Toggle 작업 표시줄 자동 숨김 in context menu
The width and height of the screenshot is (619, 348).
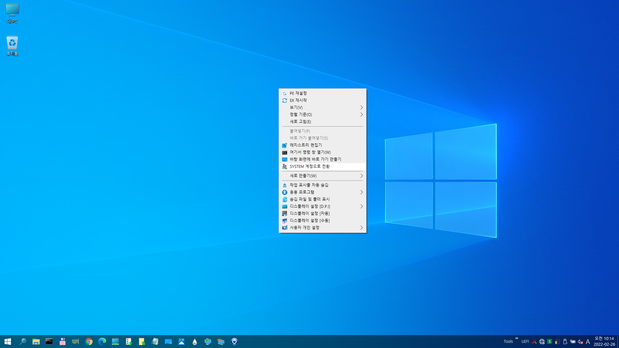tap(322, 185)
